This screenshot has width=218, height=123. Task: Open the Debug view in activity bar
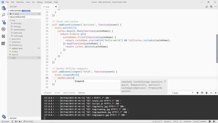pos(3,29)
